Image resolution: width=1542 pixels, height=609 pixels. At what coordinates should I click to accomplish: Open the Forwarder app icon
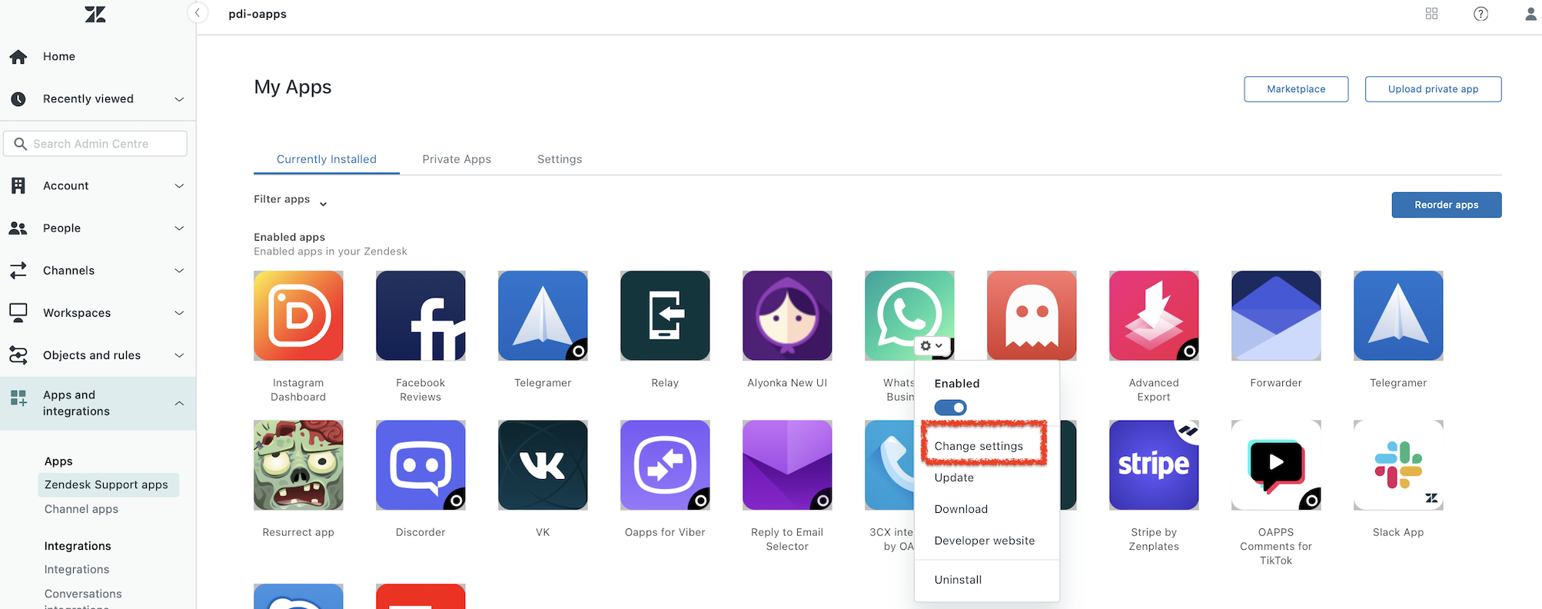tap(1276, 315)
